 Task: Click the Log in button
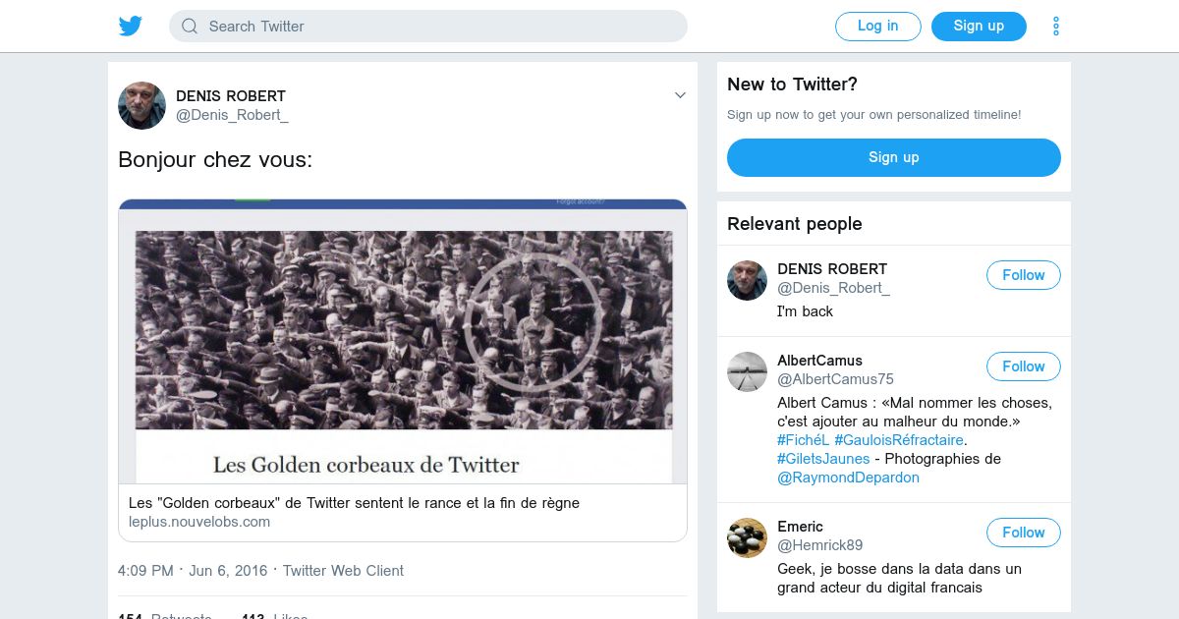(877, 27)
